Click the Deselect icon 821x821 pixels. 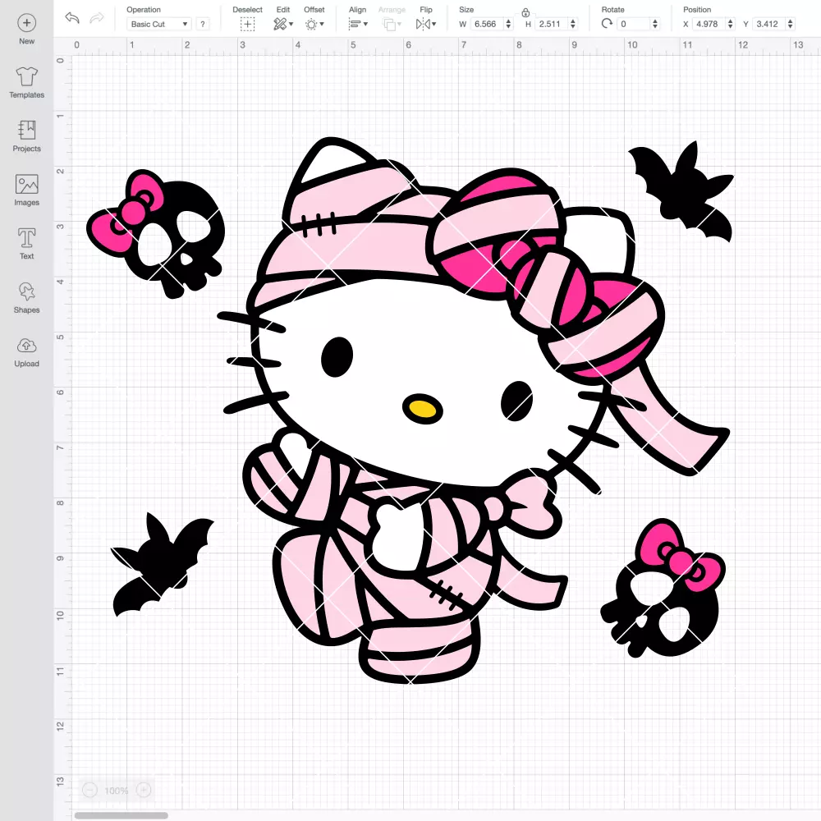tap(247, 24)
